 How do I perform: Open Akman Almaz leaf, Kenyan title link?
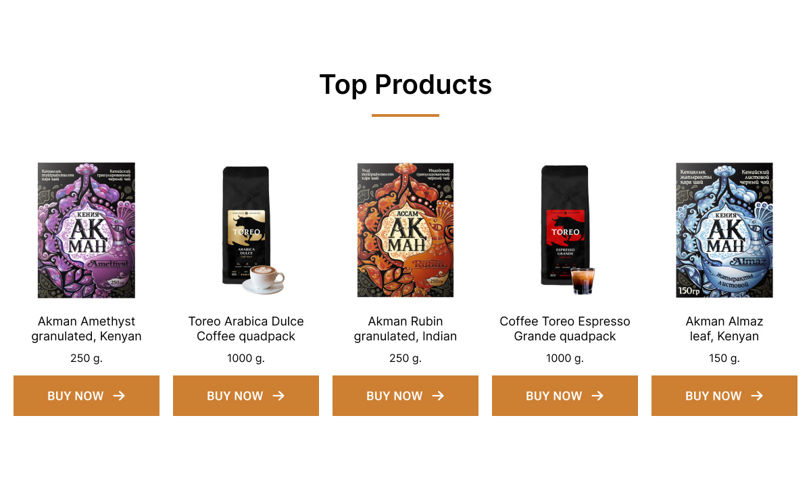tap(724, 329)
